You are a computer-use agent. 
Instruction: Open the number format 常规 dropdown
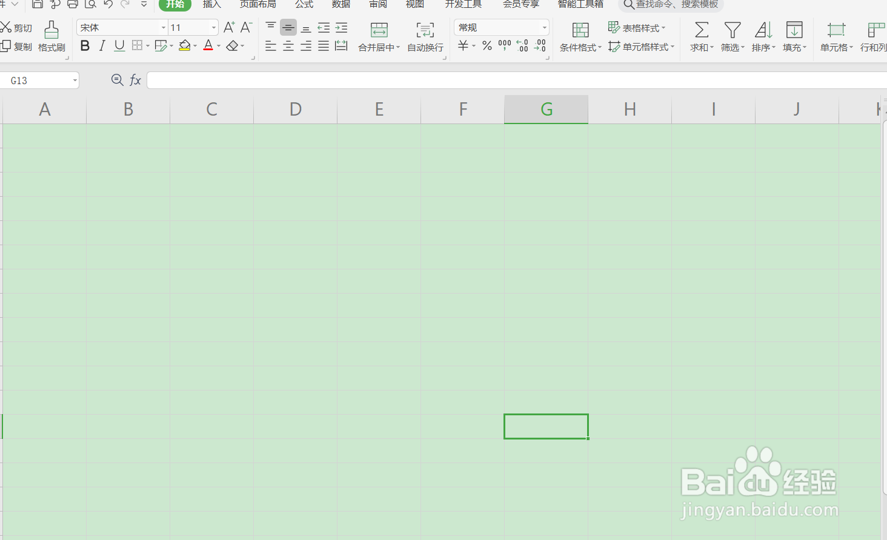tap(544, 28)
